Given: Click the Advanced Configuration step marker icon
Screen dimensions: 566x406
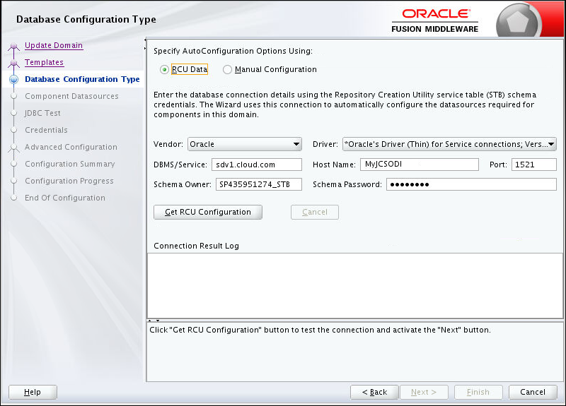Looking at the screenshot, I should point(14,148).
